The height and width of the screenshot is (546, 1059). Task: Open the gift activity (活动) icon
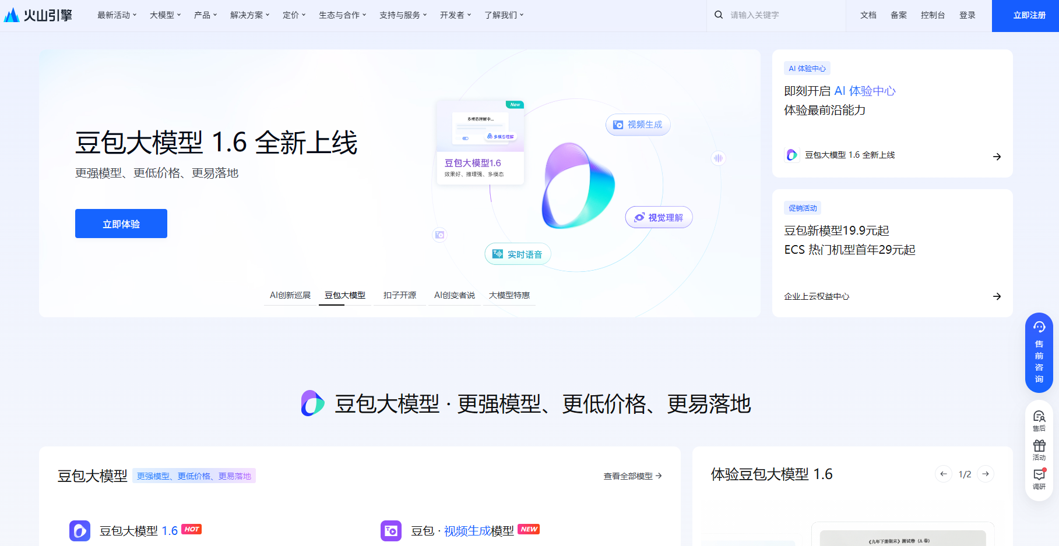1039,450
